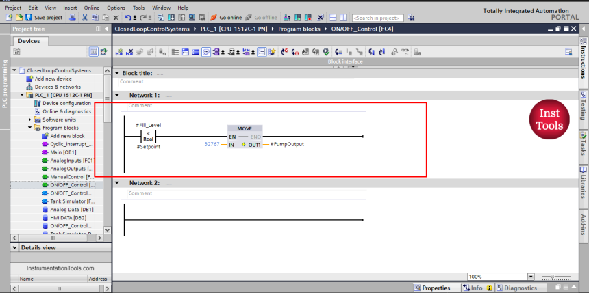
Task: Undo the last action
Action: pos(127,18)
